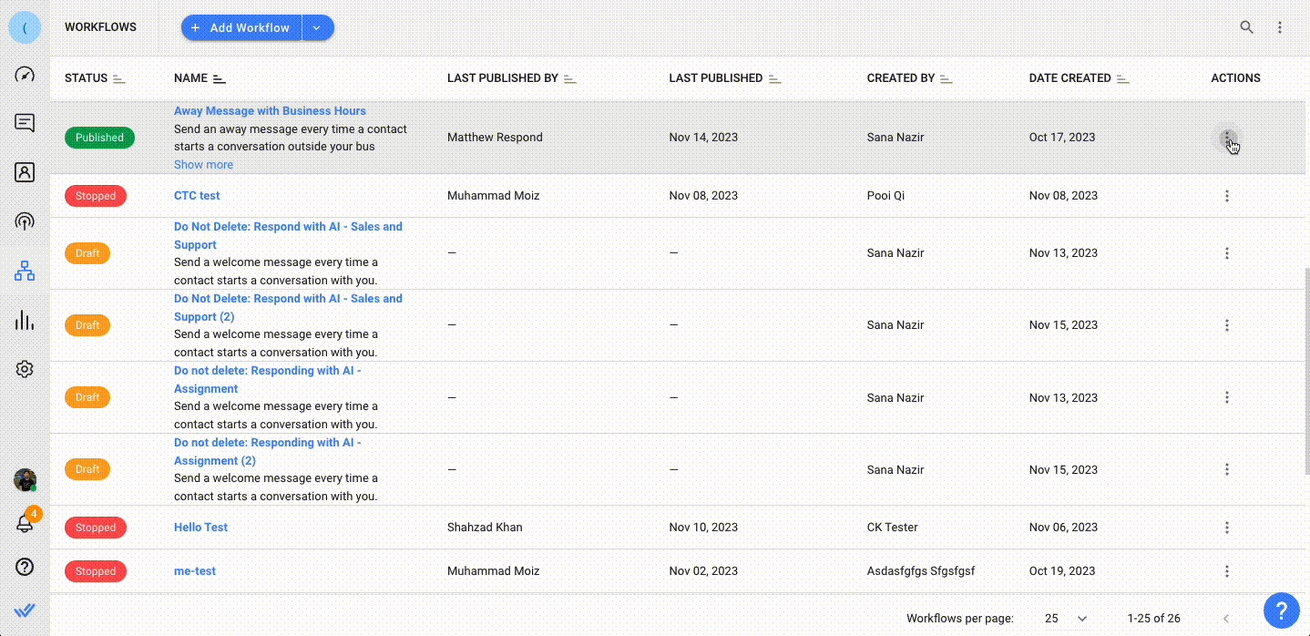Open the Reports bar chart icon

click(x=25, y=320)
